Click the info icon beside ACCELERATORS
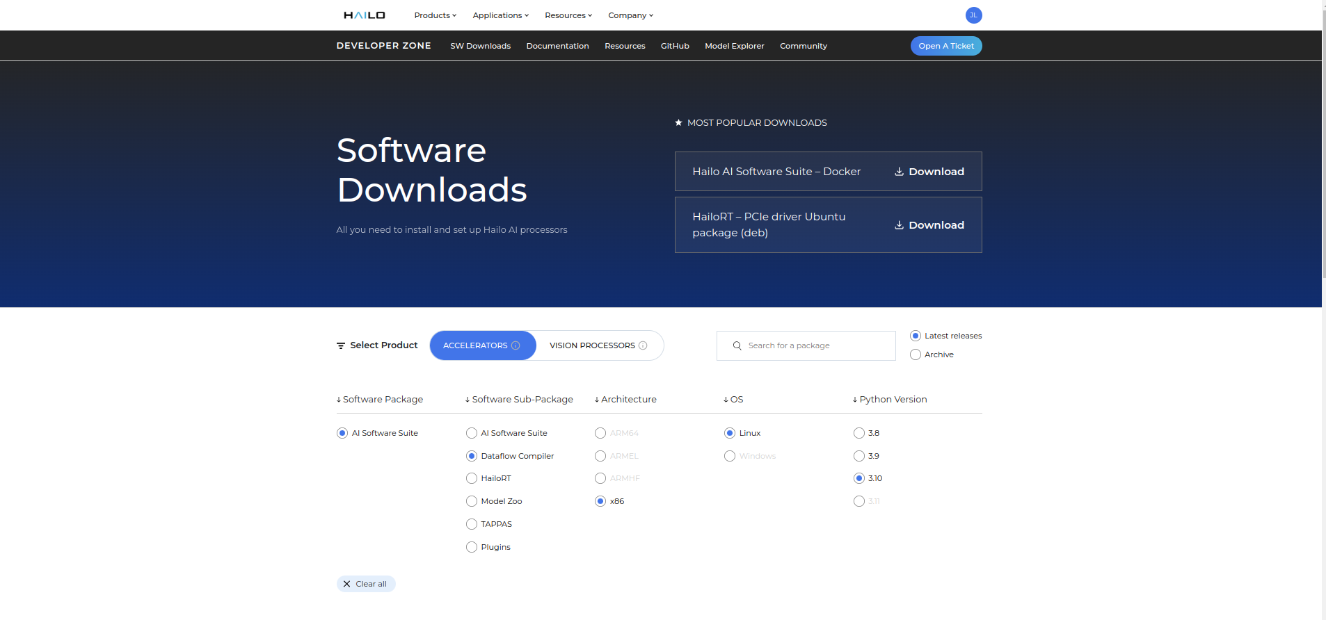The height and width of the screenshot is (620, 1326). [x=516, y=345]
